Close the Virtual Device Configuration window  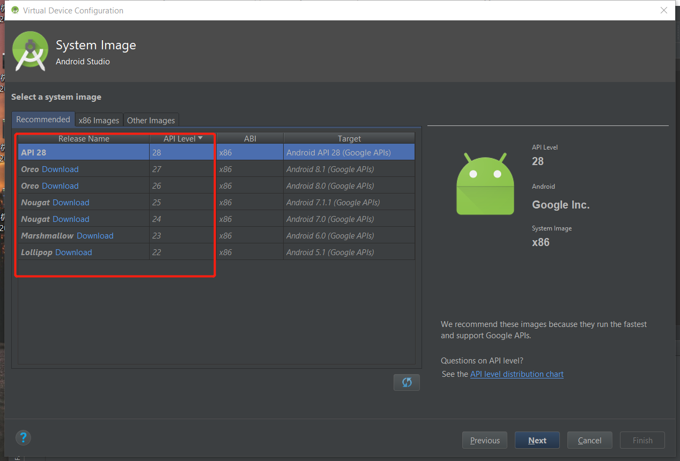pos(664,10)
